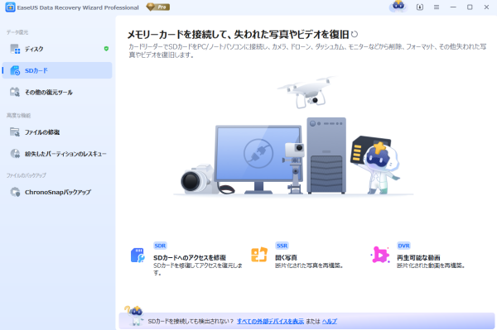Open the ヘルプ link at the bottom
The height and width of the screenshot is (330, 497).
(x=330, y=321)
